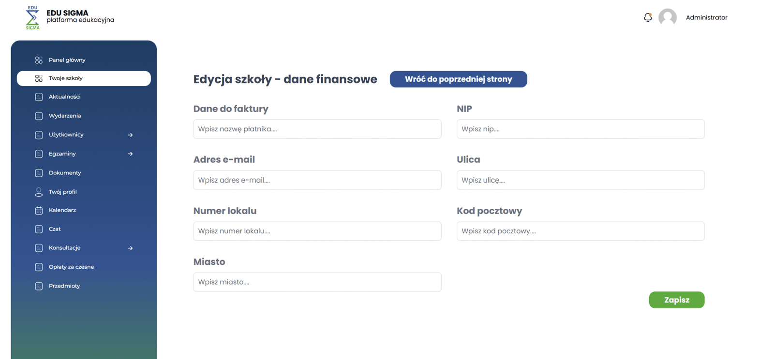Expand the Konsultacje submenu arrow
This screenshot has height=359, width=774.
(130, 248)
